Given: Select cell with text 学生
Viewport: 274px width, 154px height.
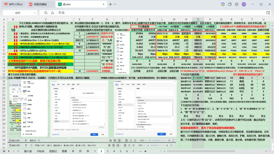Looking at the screenshot, I should [x=242, y=91].
